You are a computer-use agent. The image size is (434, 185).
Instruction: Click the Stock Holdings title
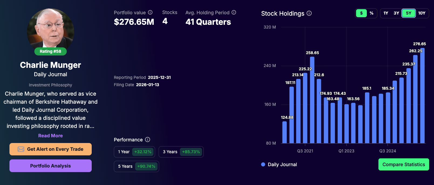(x=283, y=13)
